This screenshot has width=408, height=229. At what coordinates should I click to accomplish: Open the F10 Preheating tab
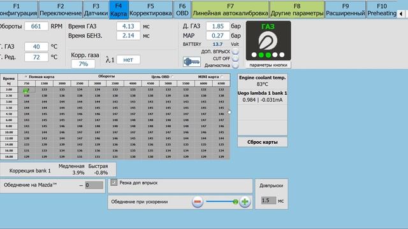(382, 10)
